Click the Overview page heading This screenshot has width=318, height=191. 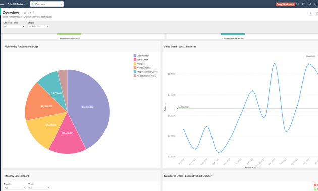(x=11, y=13)
